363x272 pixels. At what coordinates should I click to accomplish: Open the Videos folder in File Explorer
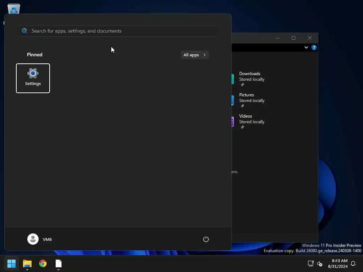(249, 121)
